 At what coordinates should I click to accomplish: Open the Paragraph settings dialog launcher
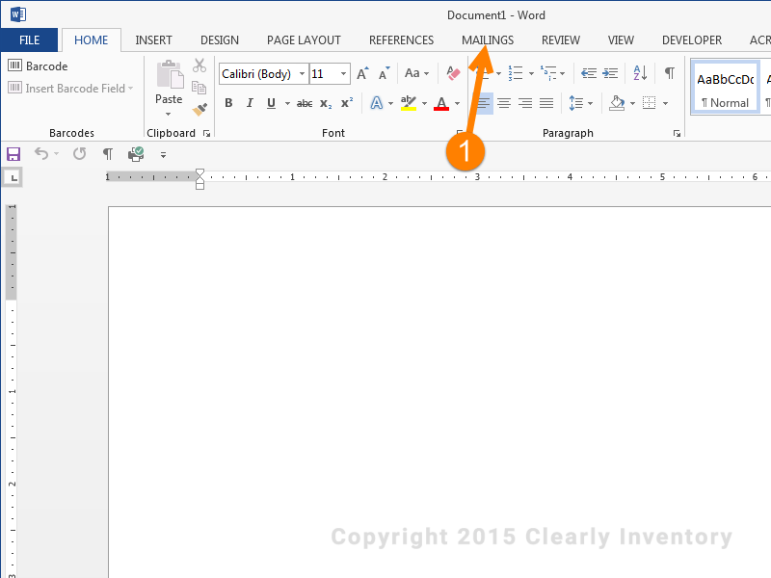[x=678, y=133]
